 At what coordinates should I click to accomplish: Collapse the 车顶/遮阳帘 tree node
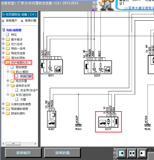click(x=8, y=95)
